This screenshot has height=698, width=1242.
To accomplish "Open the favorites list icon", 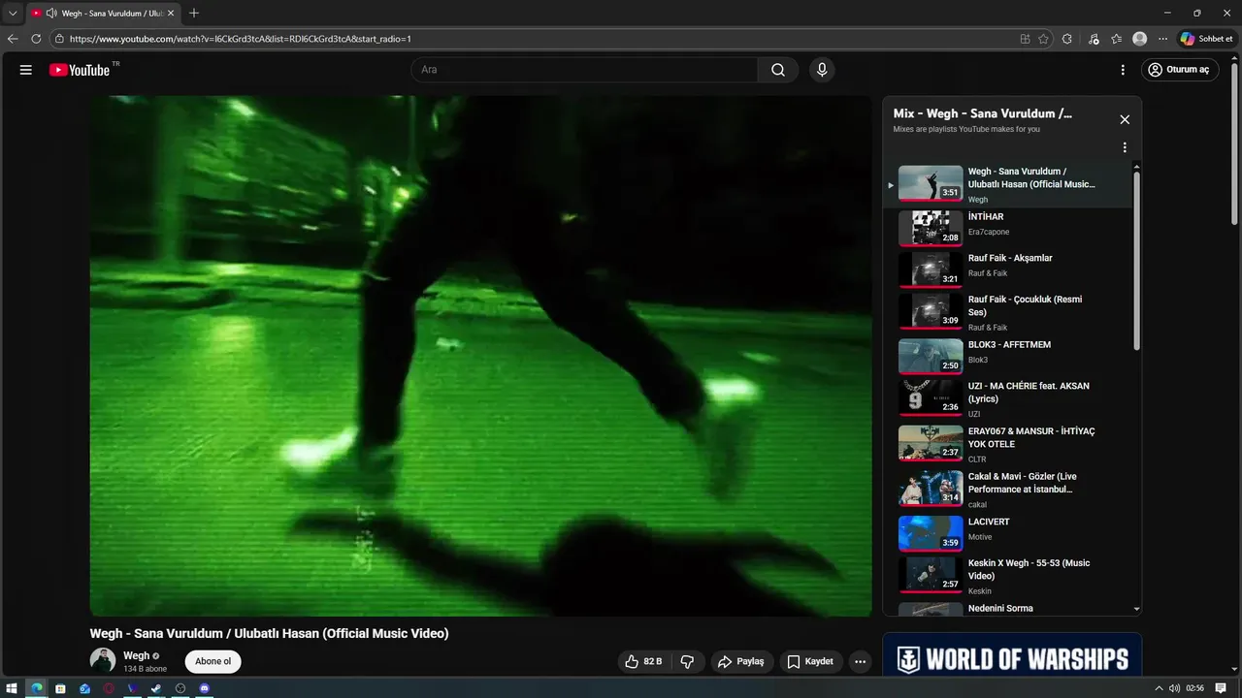I will pyautogui.click(x=1117, y=39).
